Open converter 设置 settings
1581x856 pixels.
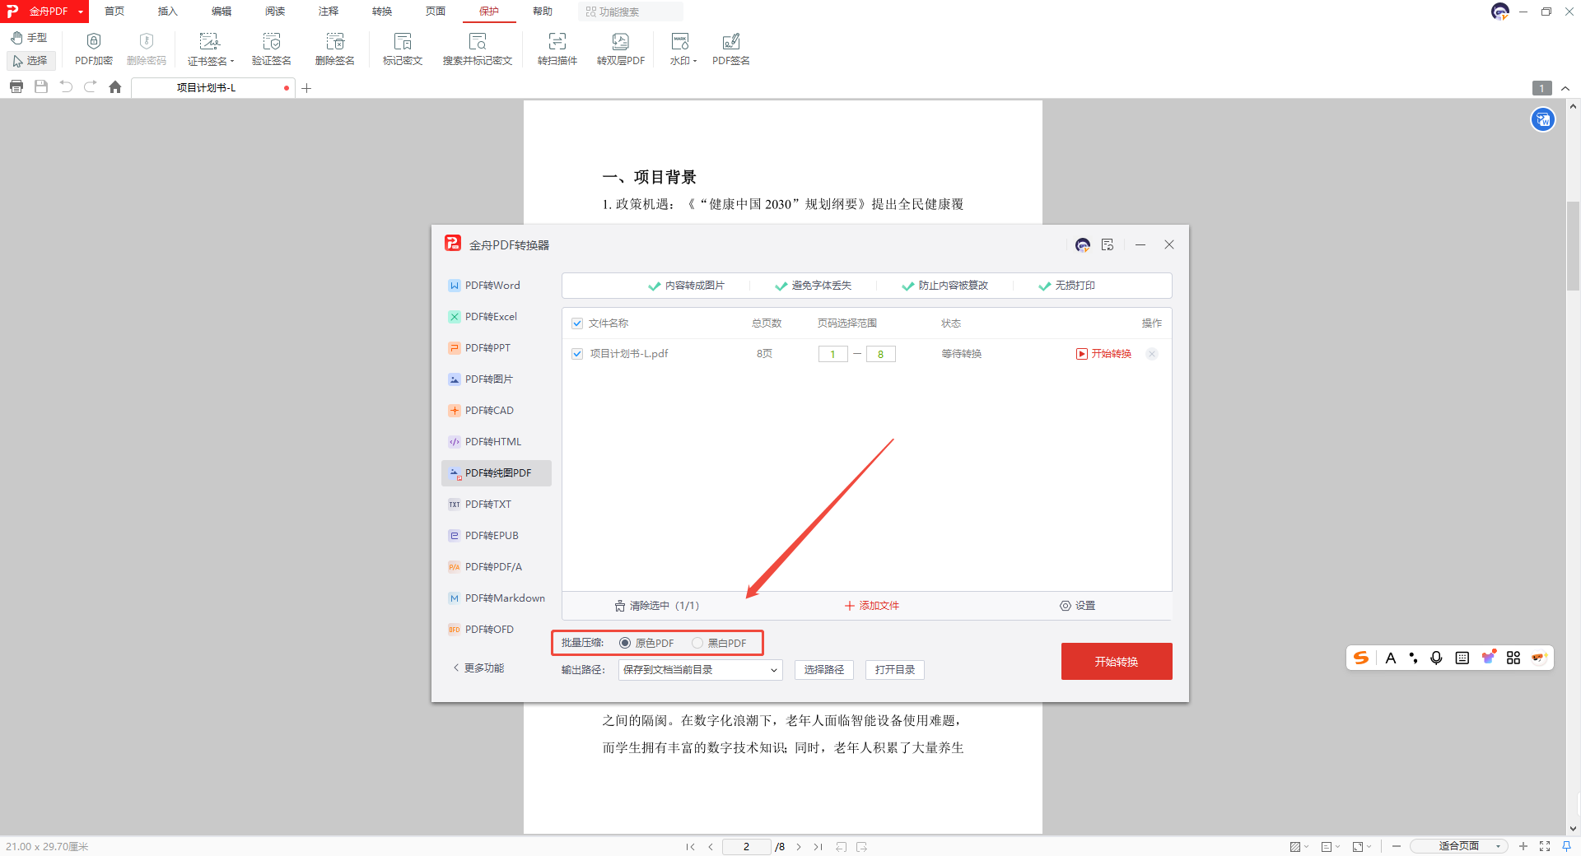(1077, 606)
